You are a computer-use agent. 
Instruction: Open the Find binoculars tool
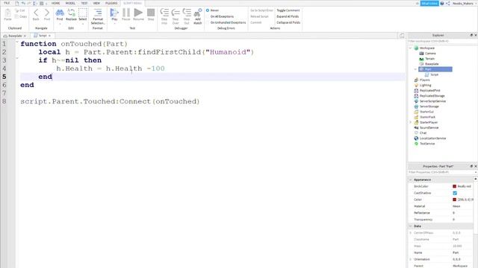click(x=60, y=13)
